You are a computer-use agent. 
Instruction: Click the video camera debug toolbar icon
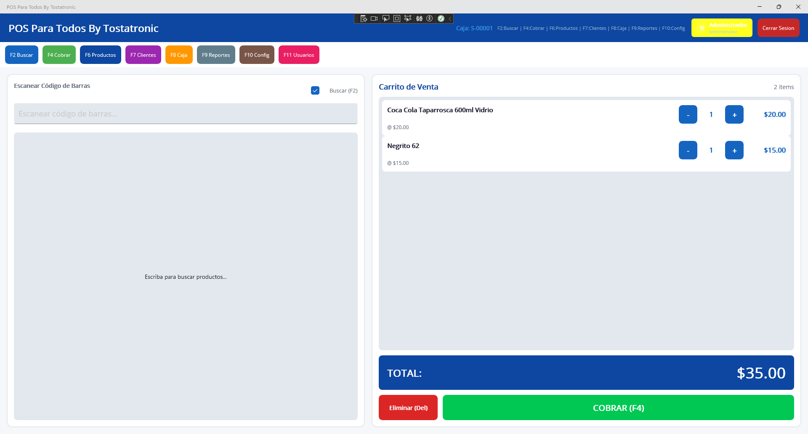click(x=374, y=19)
